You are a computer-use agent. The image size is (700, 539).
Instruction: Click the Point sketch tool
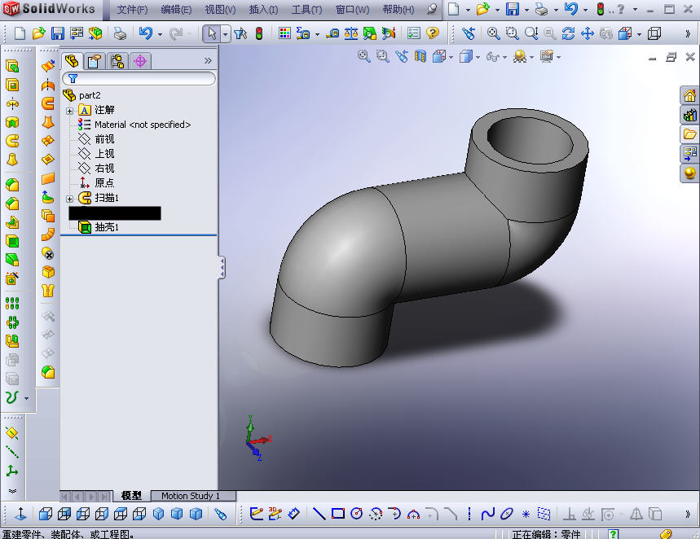tap(526, 514)
